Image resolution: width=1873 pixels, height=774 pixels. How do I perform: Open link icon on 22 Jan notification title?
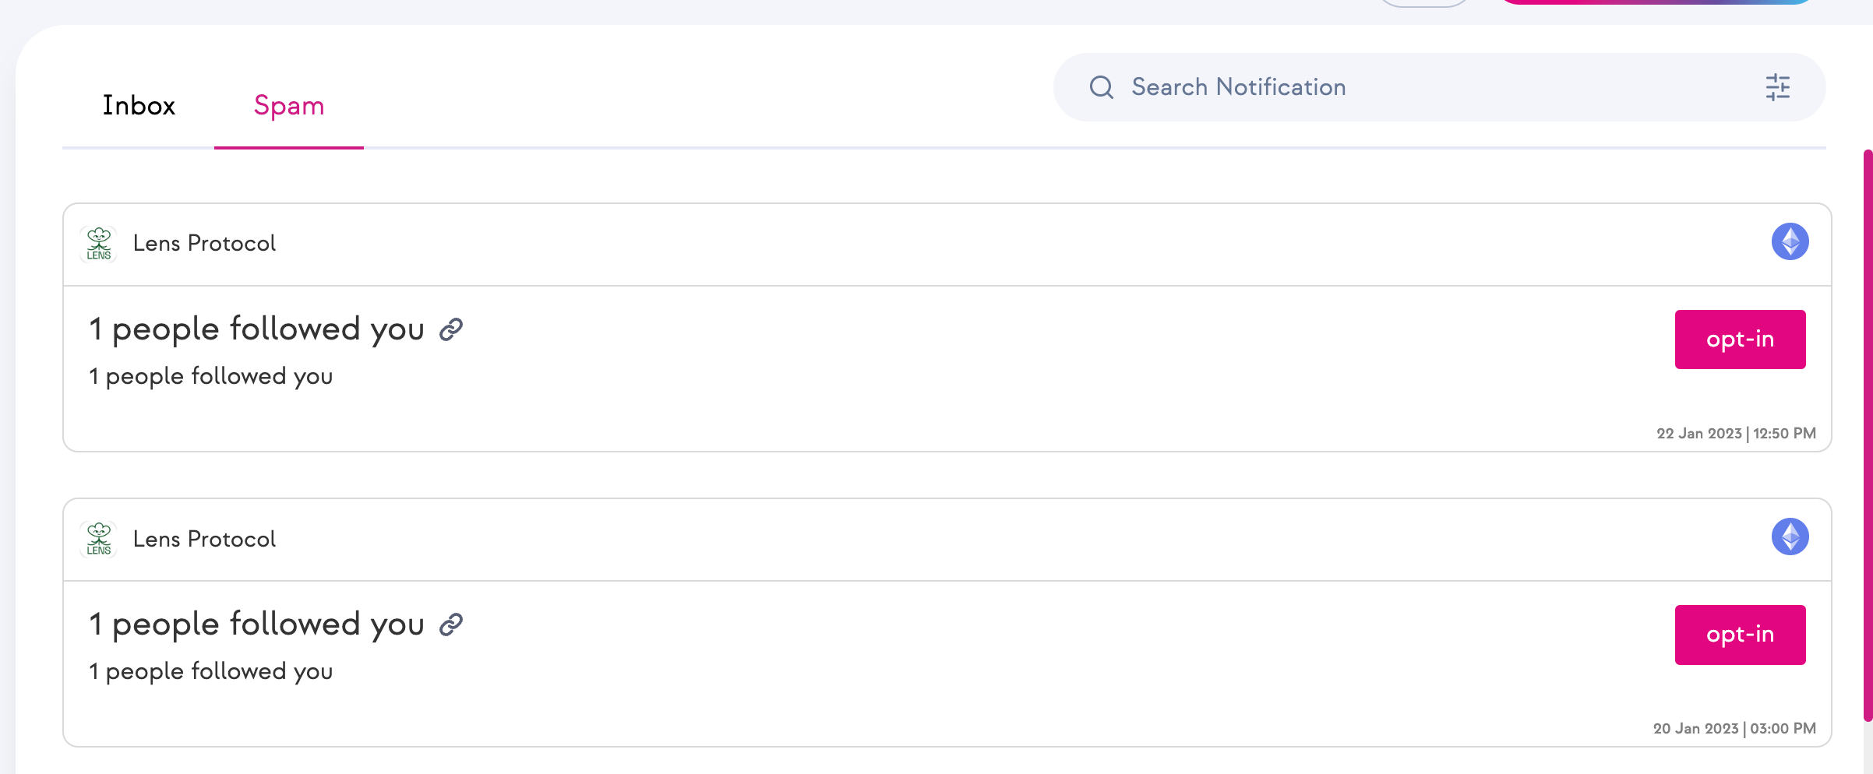click(x=451, y=330)
